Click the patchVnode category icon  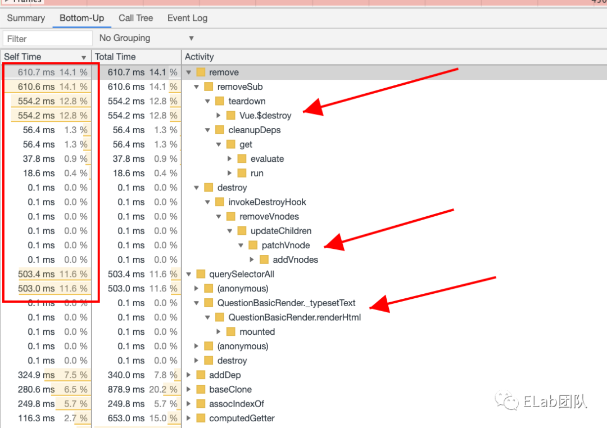click(253, 245)
